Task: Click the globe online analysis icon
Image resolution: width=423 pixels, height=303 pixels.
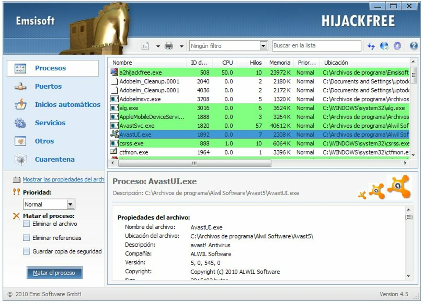Action: coord(384,46)
